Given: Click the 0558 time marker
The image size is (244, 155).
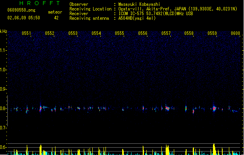Looking at the screenshot, I should pyautogui.click(x=189, y=33).
